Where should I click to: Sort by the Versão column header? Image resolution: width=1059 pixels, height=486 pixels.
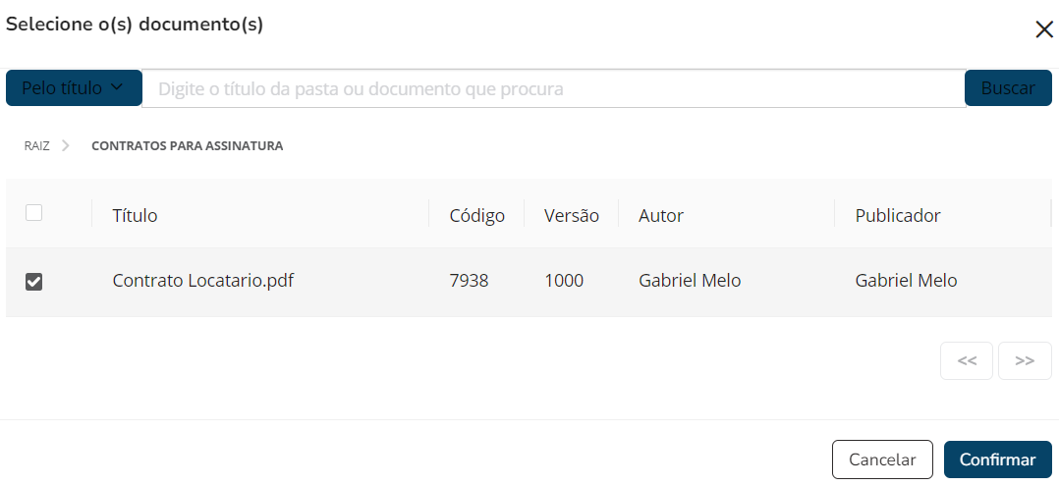click(x=571, y=215)
